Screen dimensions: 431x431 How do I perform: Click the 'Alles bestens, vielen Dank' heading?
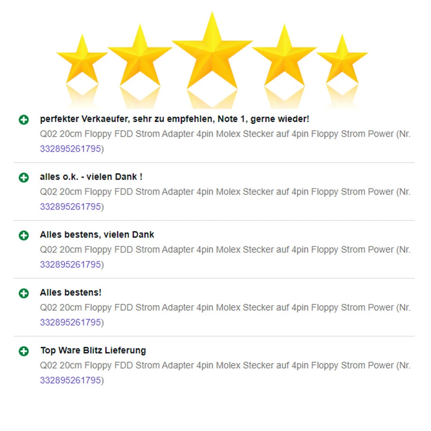tap(97, 234)
